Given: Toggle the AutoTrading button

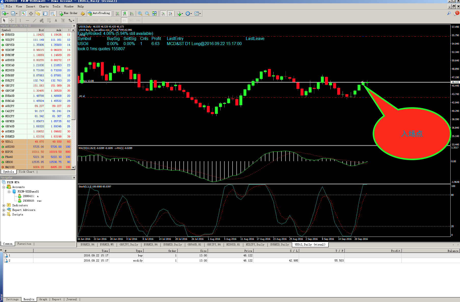Looking at the screenshot, I should coord(99,13).
